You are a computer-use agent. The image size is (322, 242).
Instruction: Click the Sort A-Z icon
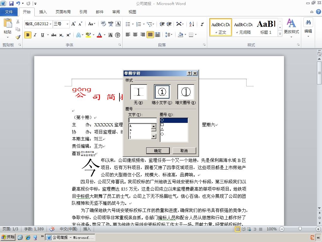192,24
